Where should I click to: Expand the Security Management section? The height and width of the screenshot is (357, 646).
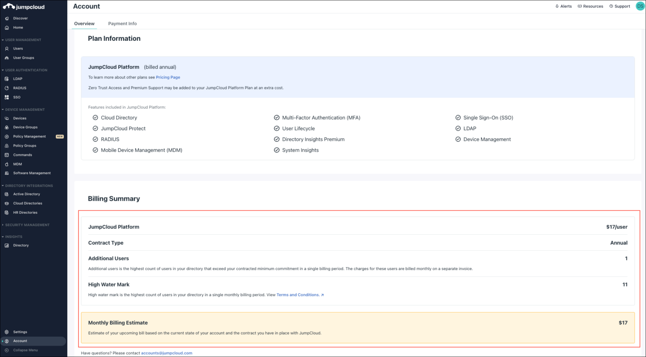(x=27, y=225)
